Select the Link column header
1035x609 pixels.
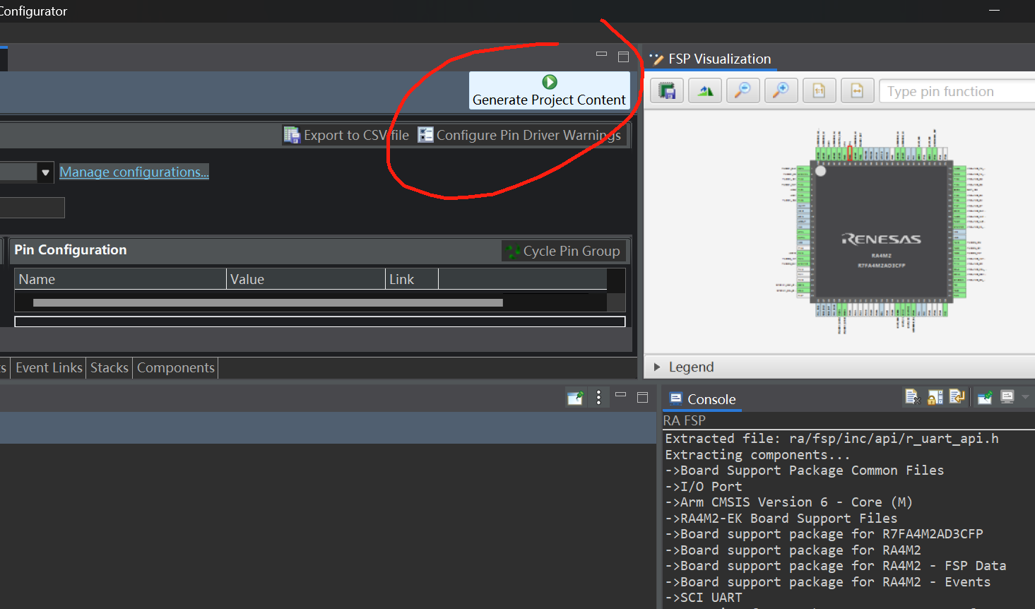(412, 279)
